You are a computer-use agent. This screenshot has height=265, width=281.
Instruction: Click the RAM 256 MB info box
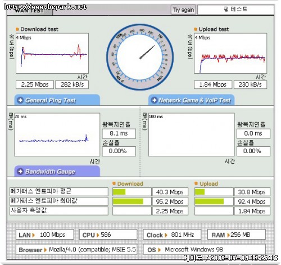point(237,235)
